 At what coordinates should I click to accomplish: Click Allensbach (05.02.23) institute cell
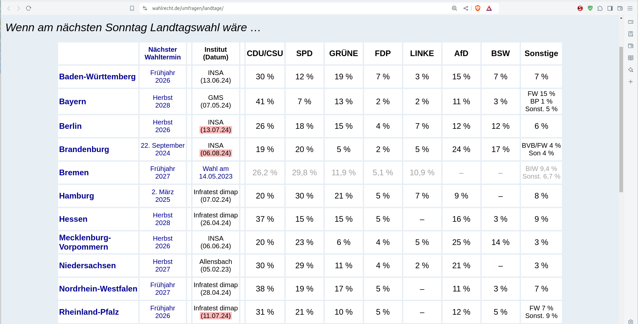(x=216, y=266)
